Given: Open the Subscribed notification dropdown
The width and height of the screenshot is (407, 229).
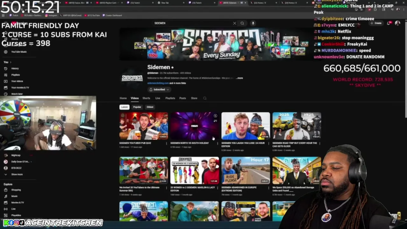Looking at the screenshot, I should click(x=159, y=90).
